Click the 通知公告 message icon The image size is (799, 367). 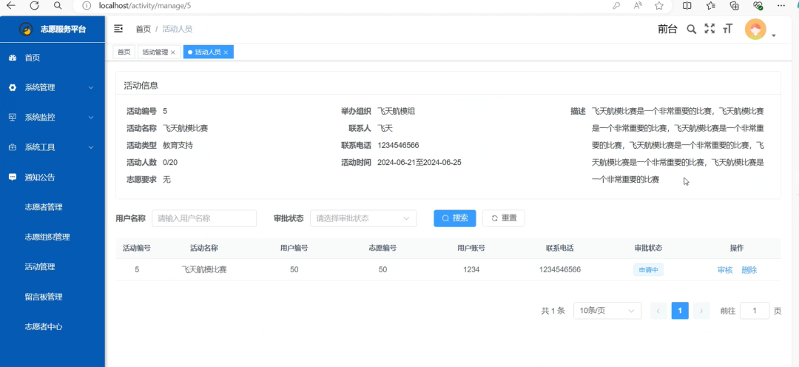coord(13,178)
